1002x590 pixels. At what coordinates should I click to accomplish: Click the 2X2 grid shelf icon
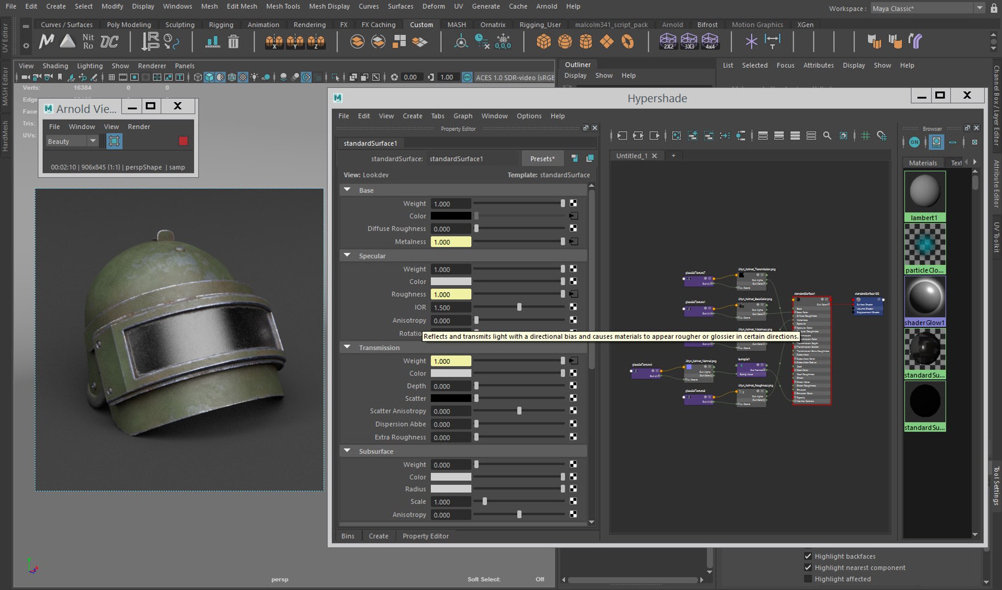[668, 42]
